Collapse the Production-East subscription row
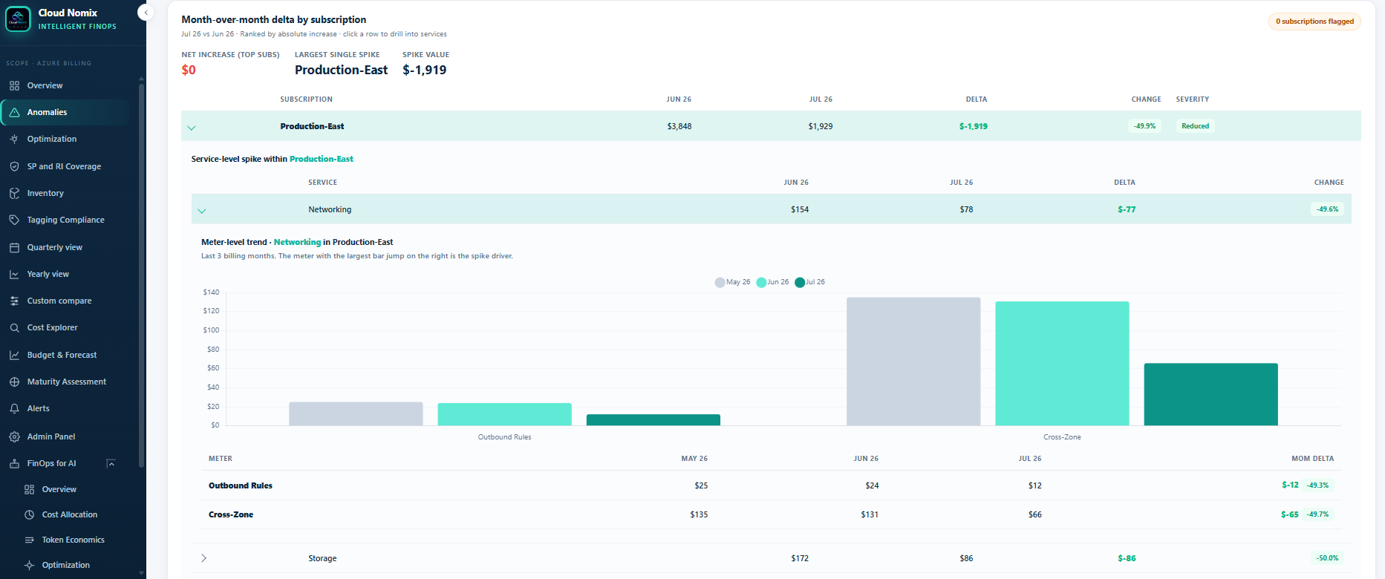 click(192, 127)
